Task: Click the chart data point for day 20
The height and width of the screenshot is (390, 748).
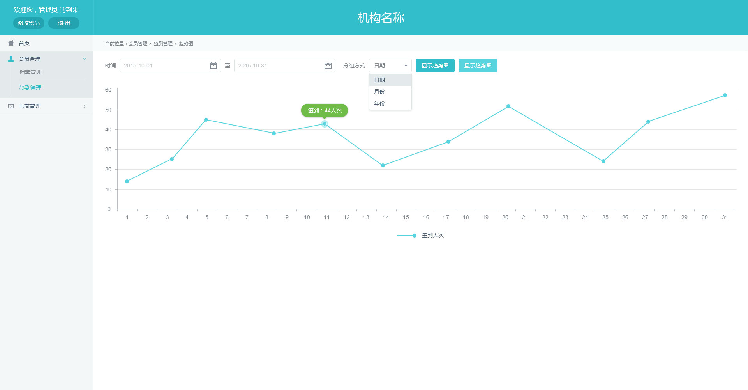Action: coord(508,106)
